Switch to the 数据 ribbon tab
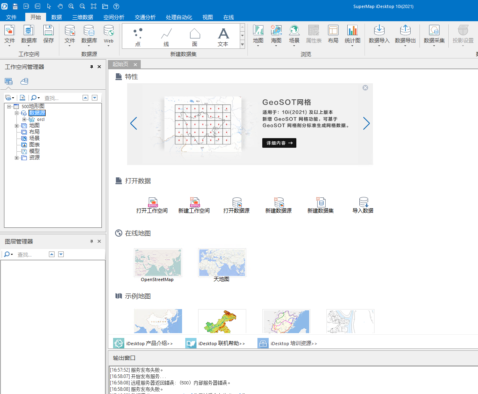 pyautogui.click(x=57, y=17)
